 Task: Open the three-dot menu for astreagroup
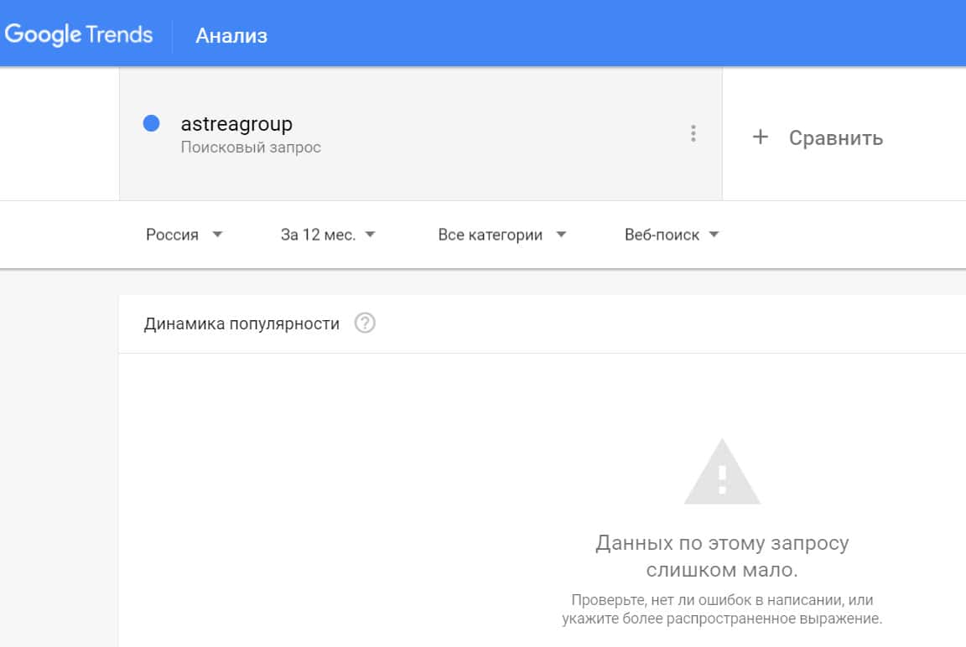click(693, 133)
